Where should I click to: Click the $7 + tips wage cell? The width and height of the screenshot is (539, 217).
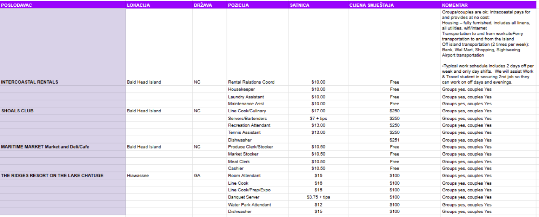[x=318, y=119]
